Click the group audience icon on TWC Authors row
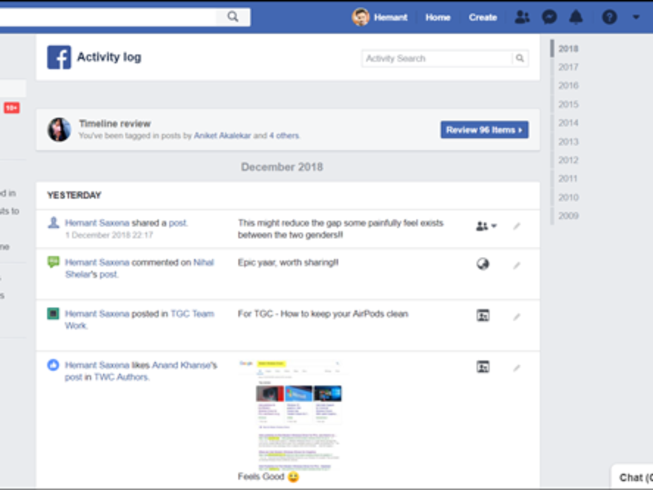Screen dimensions: 653x490 click(x=483, y=366)
